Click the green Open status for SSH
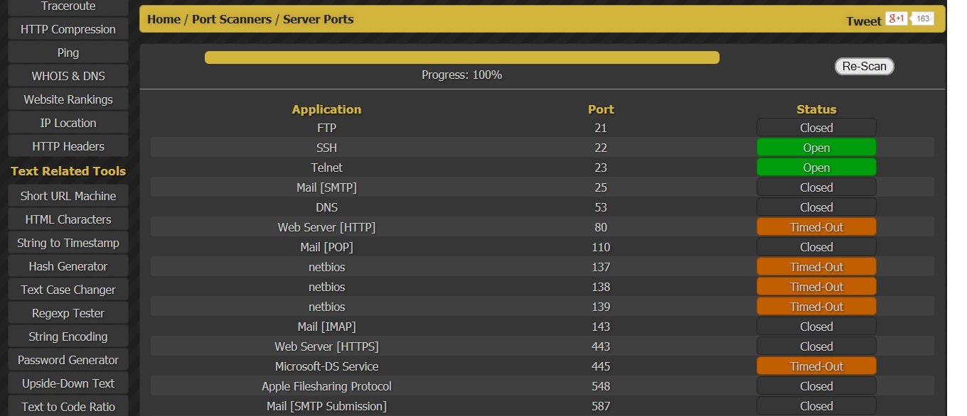The height and width of the screenshot is (416, 967). pyautogui.click(x=816, y=148)
